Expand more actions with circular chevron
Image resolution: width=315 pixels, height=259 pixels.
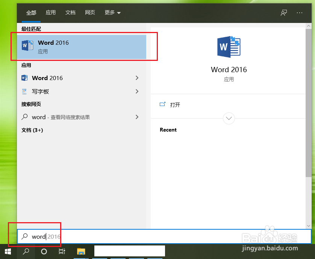[x=229, y=118]
